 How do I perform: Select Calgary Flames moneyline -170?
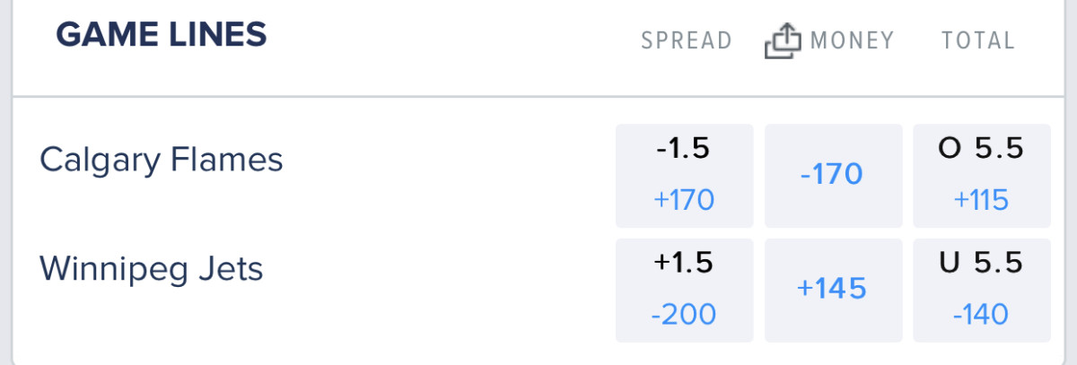pyautogui.click(x=833, y=174)
